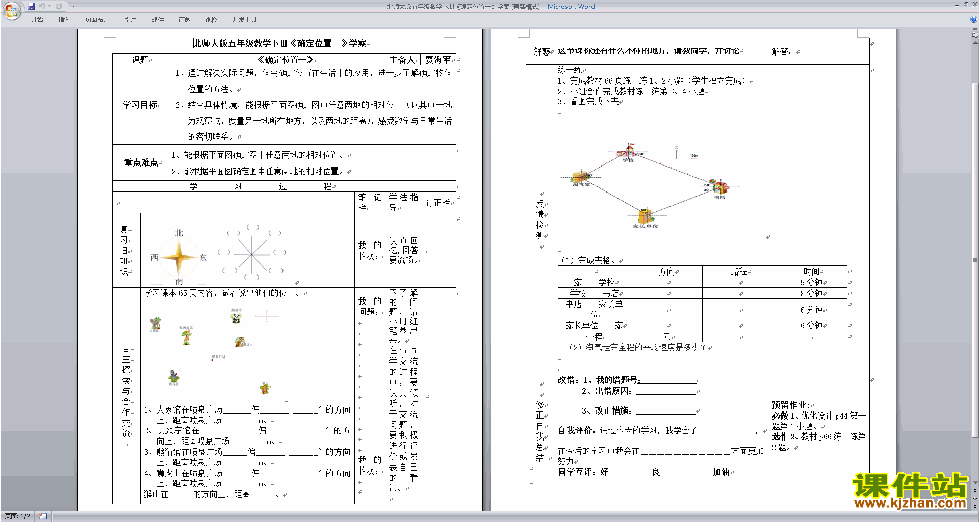Viewport: 979px width, 522px height.
Task: Open the 邮件 ribbon tab
Action: click(x=158, y=20)
